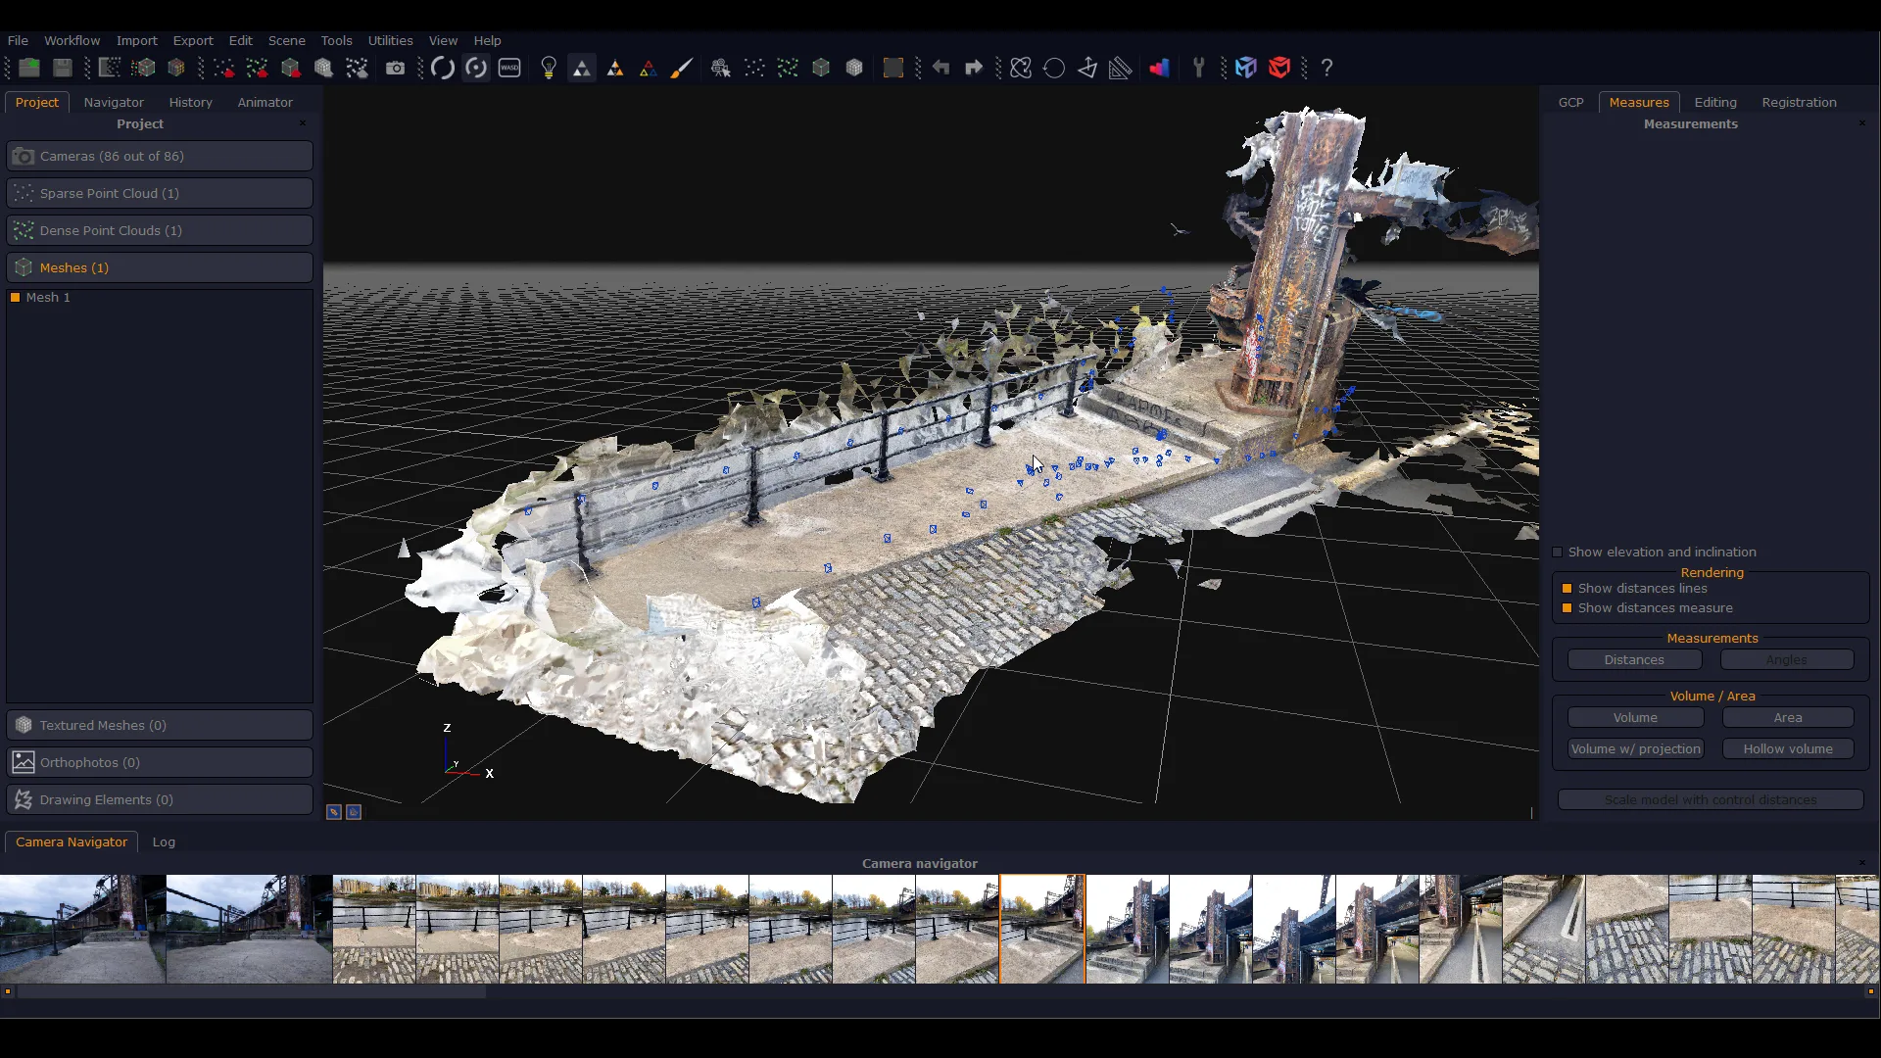The width and height of the screenshot is (1881, 1058).
Task: Open the Scene menu
Action: click(x=287, y=40)
